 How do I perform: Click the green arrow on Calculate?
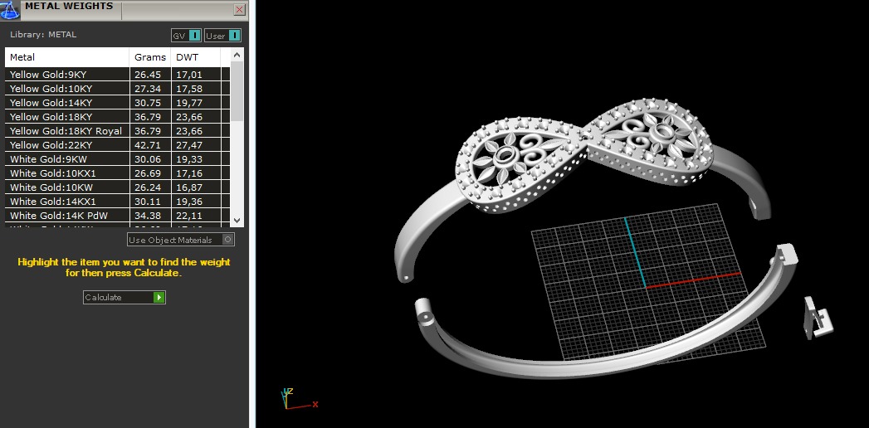pos(159,297)
